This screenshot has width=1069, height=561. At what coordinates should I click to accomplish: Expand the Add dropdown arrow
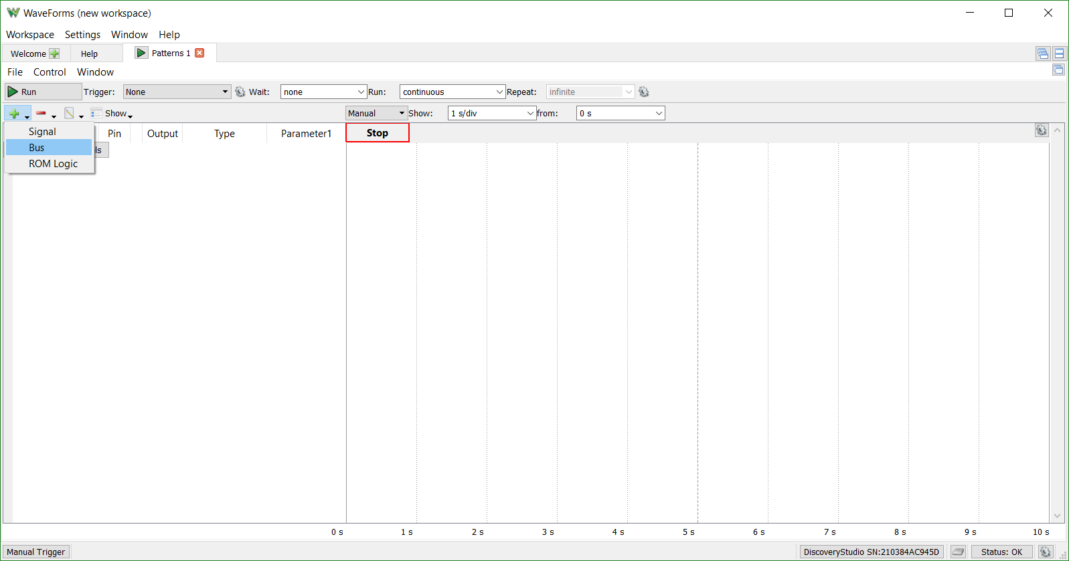27,116
